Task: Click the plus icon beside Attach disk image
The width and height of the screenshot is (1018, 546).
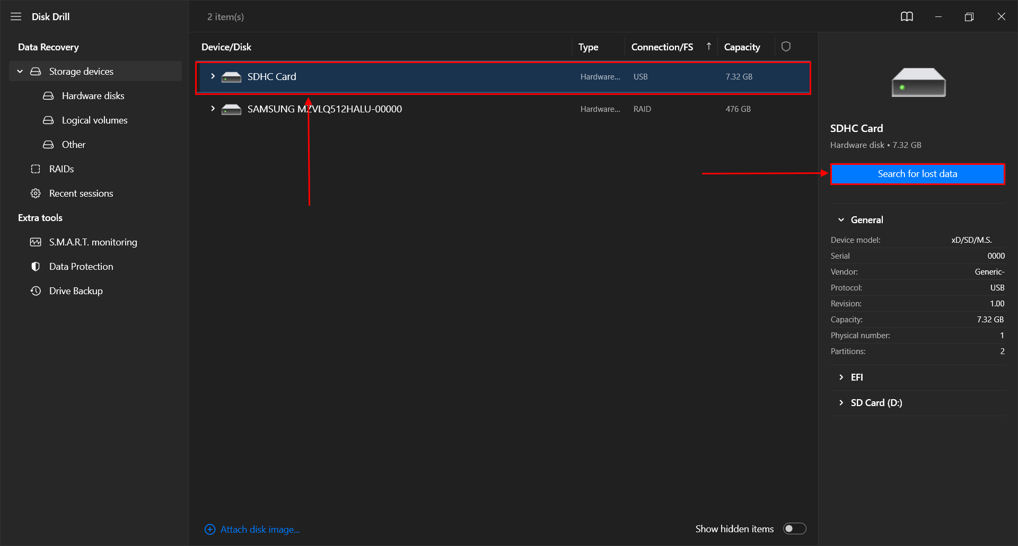Action: tap(210, 529)
